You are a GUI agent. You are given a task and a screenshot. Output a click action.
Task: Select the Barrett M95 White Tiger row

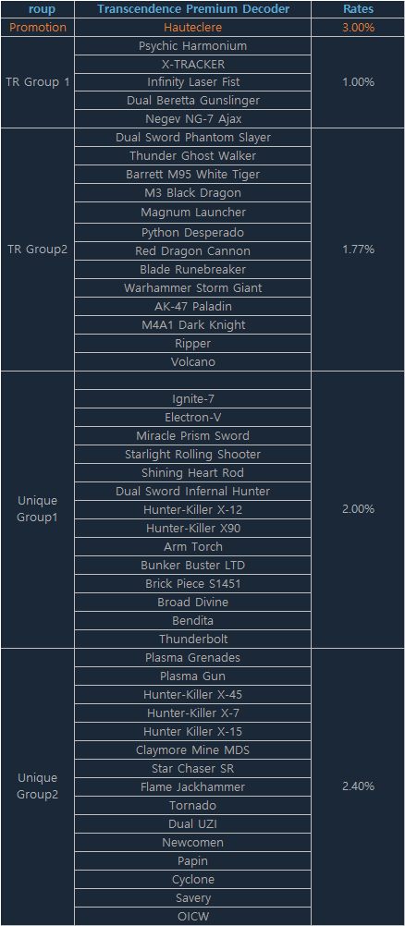pos(192,175)
